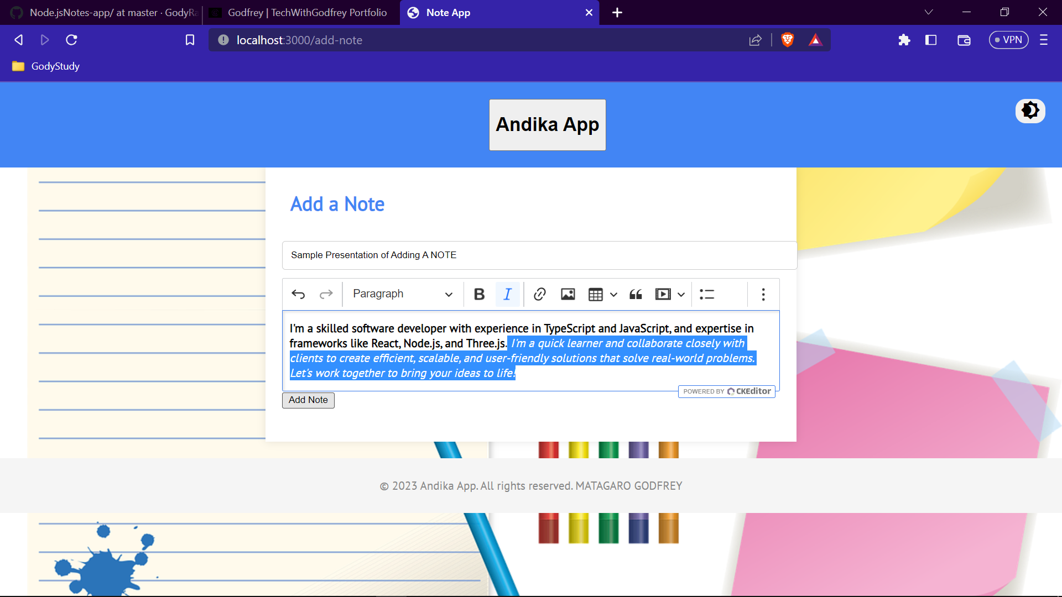Click the redo arrow in editor toolbar
1062x597 pixels.
(326, 294)
